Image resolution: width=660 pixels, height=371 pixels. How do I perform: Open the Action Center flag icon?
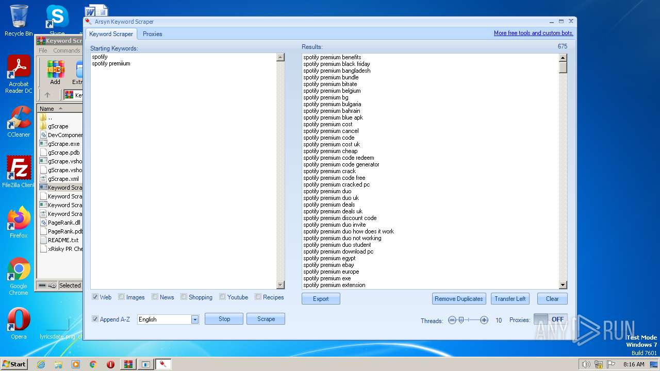tap(610, 364)
